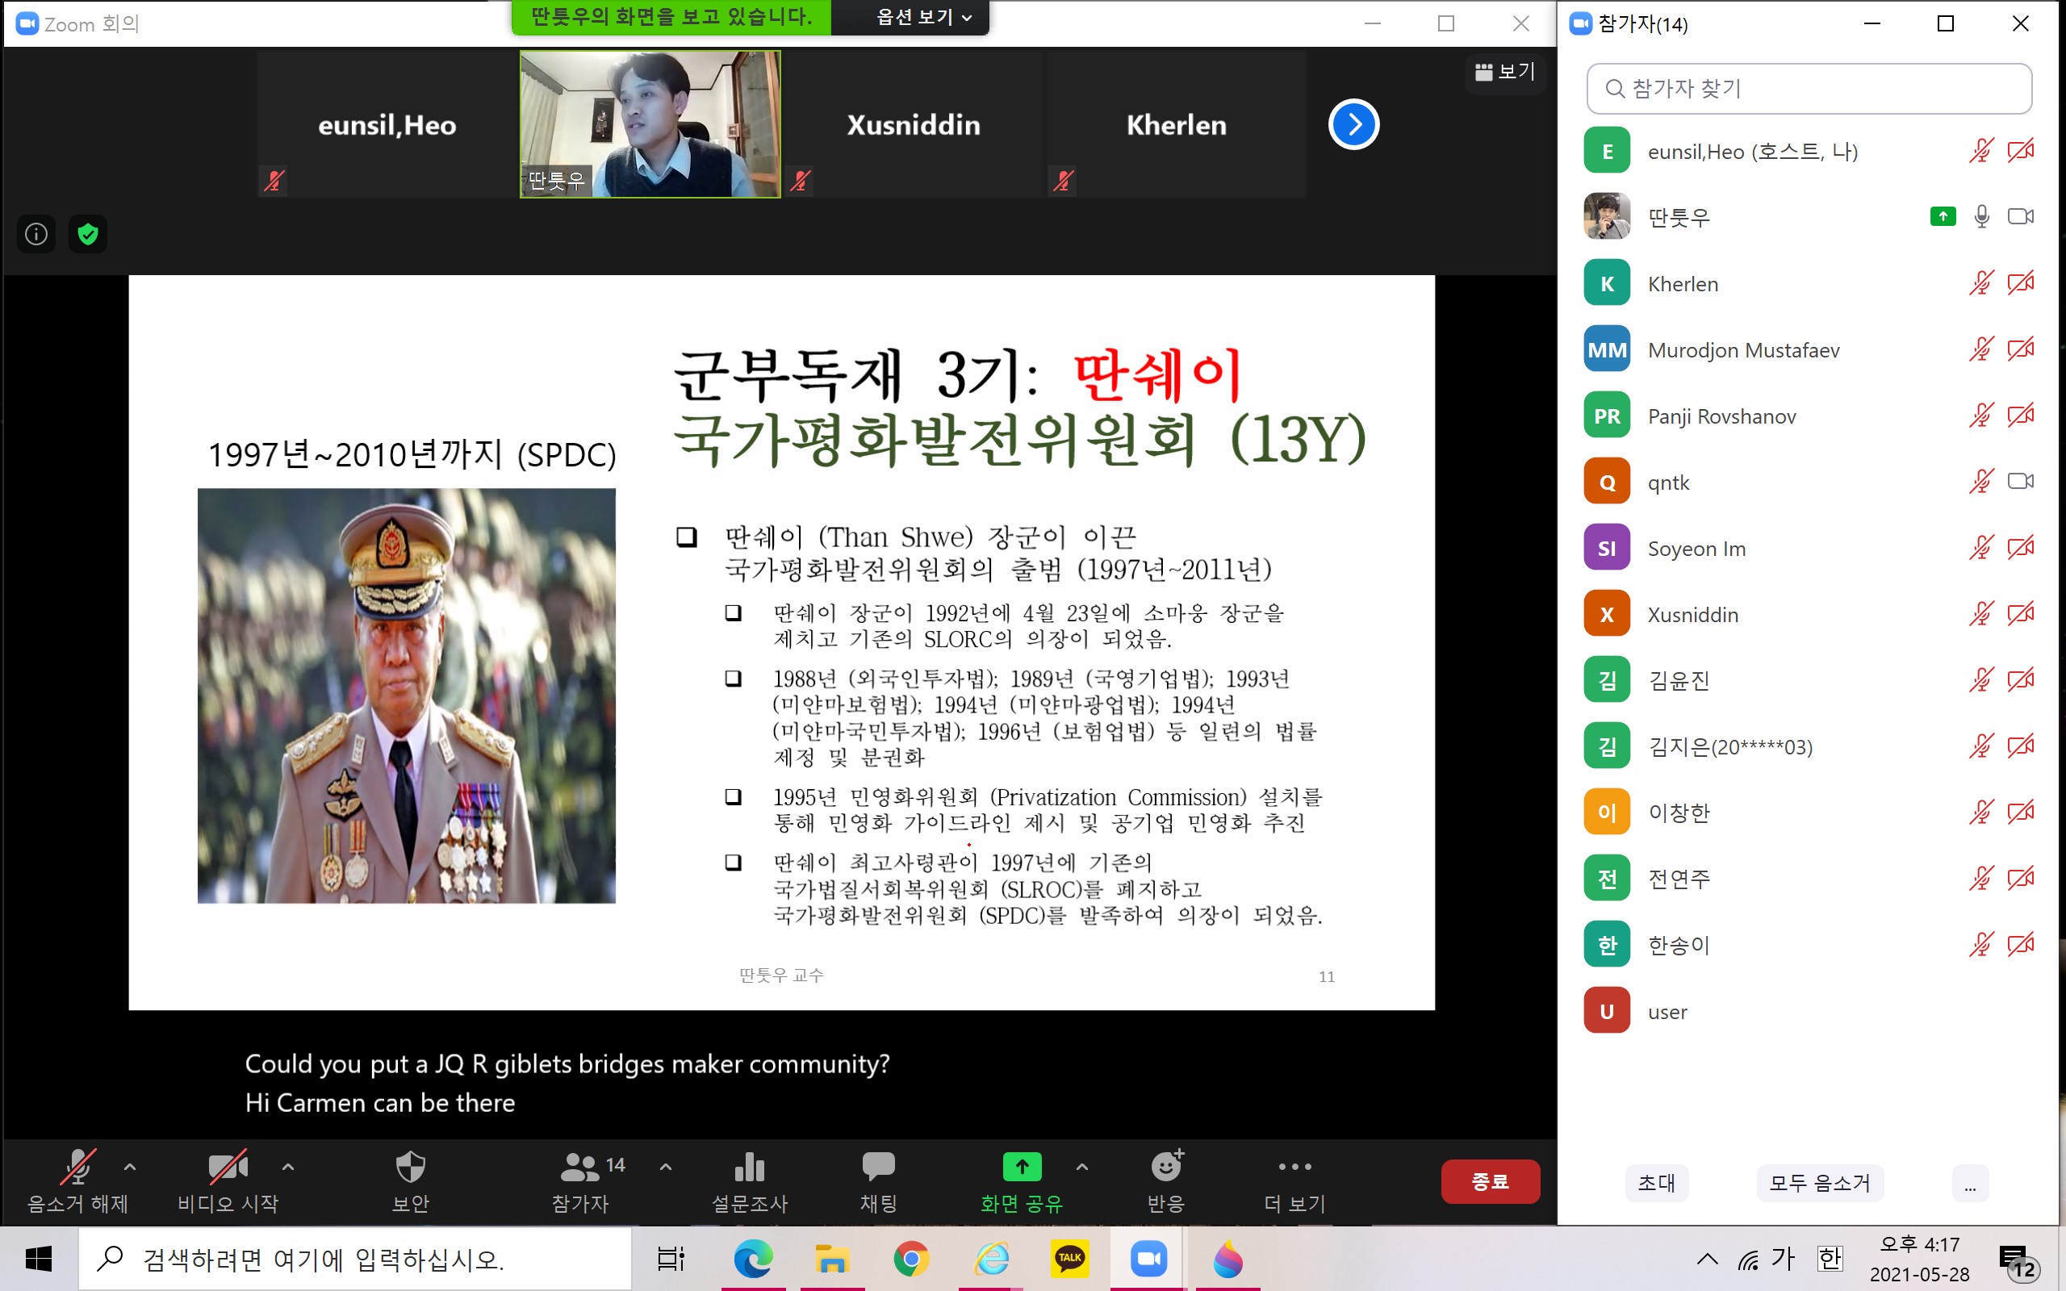Screen dimensions: 2066x1291
Task: Toggle eunsil,Heo microphone in participants list
Action: point(1980,151)
